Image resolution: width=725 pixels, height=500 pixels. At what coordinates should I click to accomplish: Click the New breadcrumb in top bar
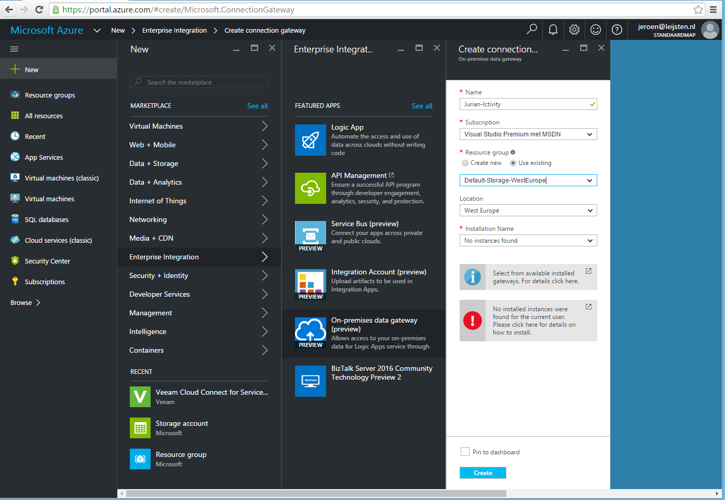[x=118, y=31]
